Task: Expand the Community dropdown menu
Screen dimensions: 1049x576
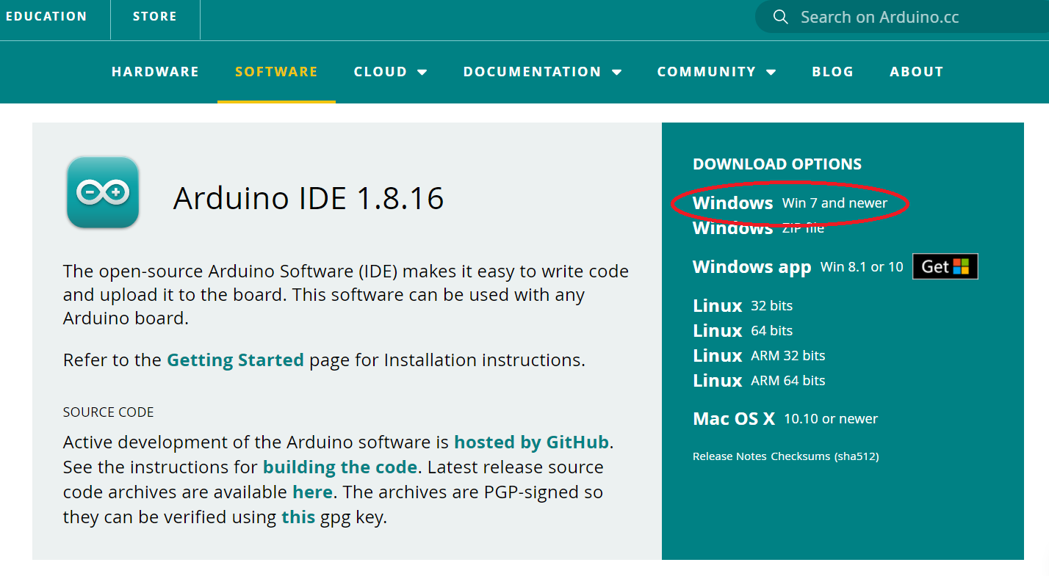Action: coord(717,71)
